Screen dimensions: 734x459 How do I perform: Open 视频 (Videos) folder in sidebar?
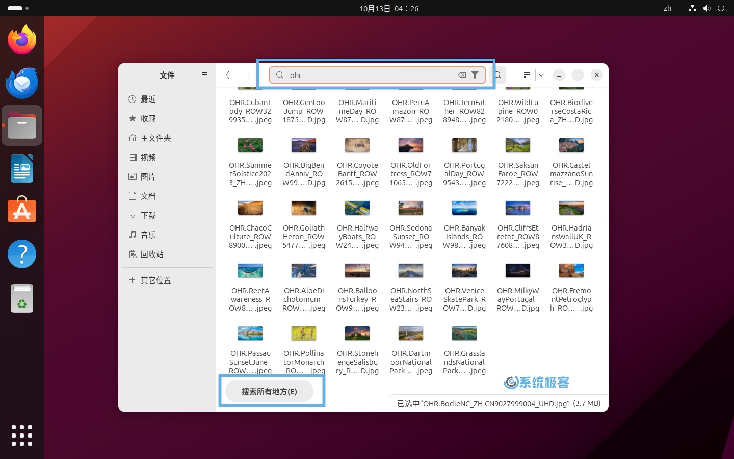pyautogui.click(x=167, y=157)
